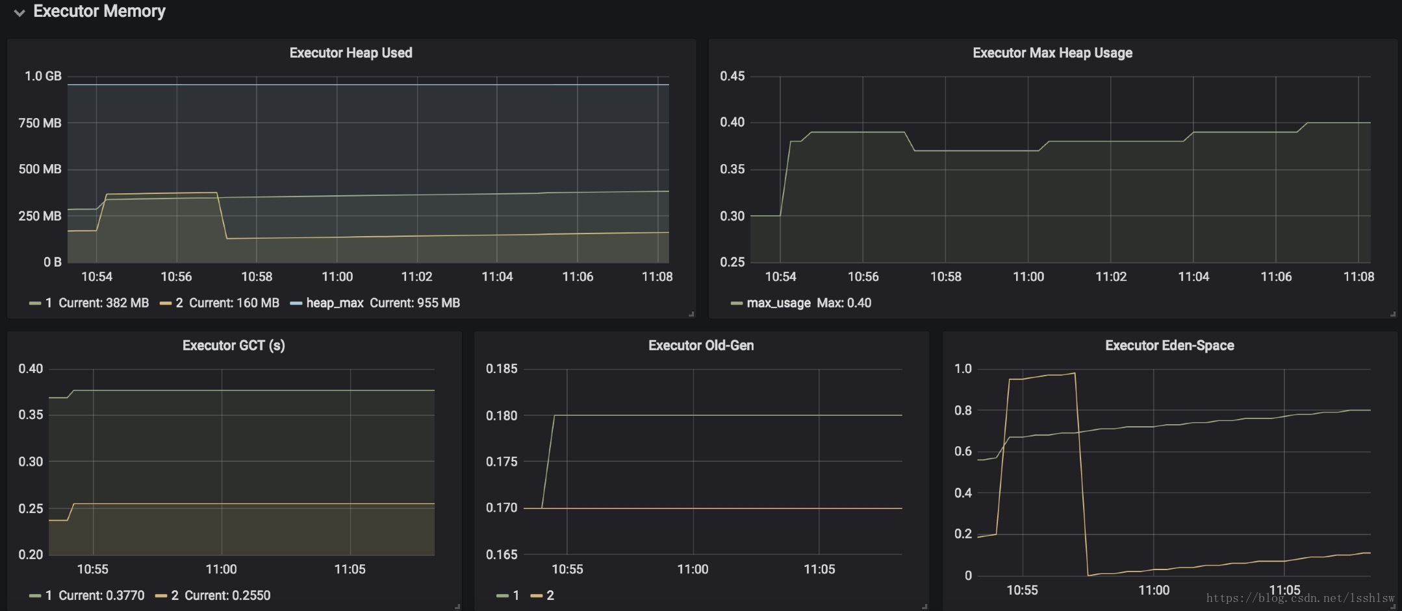The image size is (1402, 611).
Task: Click the 0.45 axis label in Max Heap Usage
Action: click(x=732, y=76)
